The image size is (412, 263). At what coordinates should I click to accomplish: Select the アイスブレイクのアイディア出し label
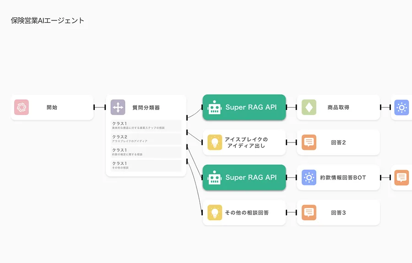coord(246,142)
